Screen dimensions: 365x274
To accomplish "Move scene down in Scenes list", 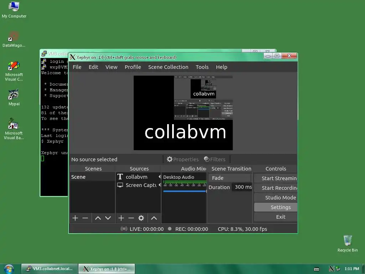I will pyautogui.click(x=108, y=218).
